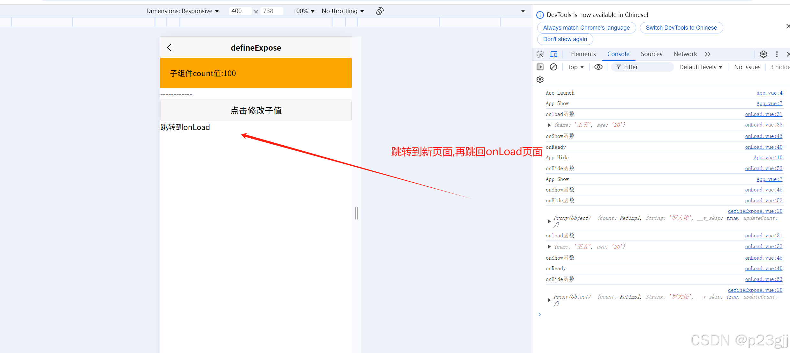Viewport: 790px width, 353px height.
Task: Open DevTools settings gear icon
Action: point(763,54)
